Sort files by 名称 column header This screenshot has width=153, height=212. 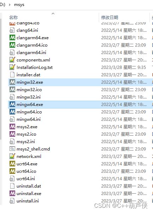click(x=13, y=17)
